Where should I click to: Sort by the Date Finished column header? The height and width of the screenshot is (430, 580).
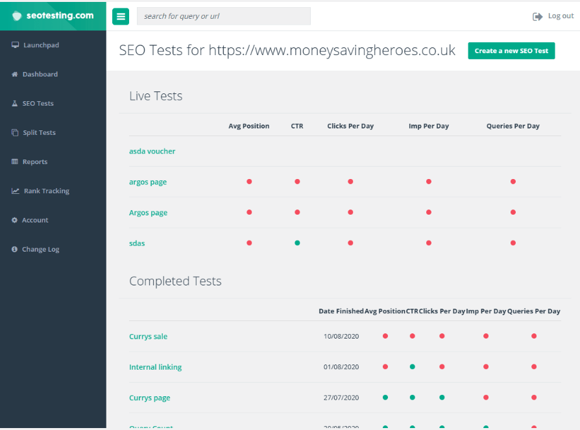click(340, 311)
